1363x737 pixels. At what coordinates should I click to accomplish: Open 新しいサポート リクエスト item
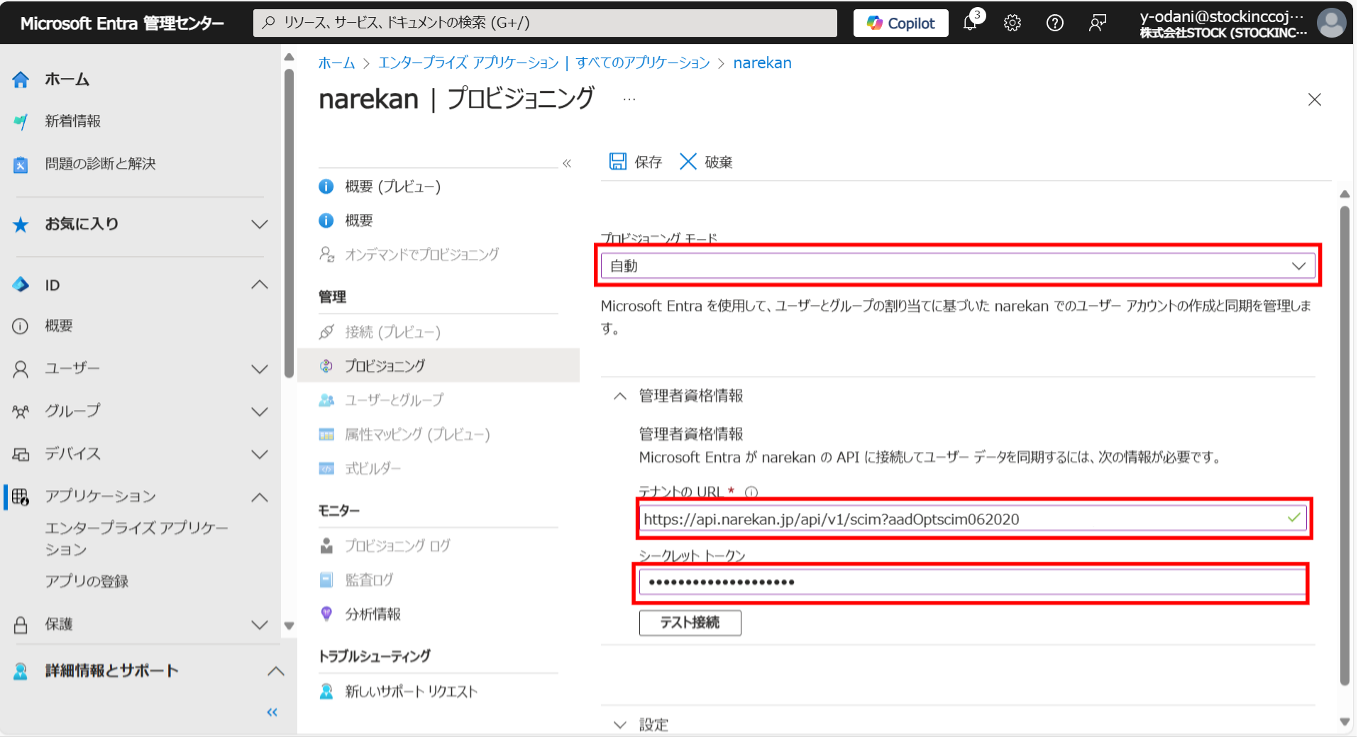(x=411, y=692)
